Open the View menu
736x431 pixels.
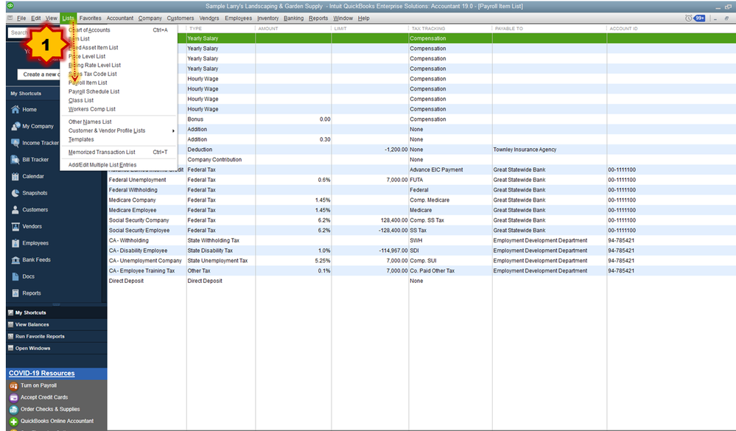pyautogui.click(x=51, y=18)
